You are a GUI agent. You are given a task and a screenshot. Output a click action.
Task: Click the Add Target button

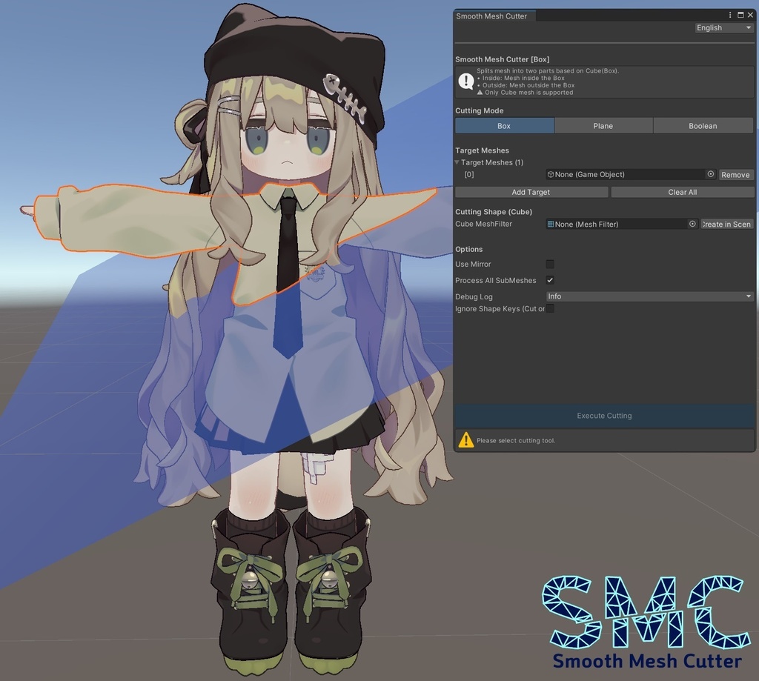(531, 192)
